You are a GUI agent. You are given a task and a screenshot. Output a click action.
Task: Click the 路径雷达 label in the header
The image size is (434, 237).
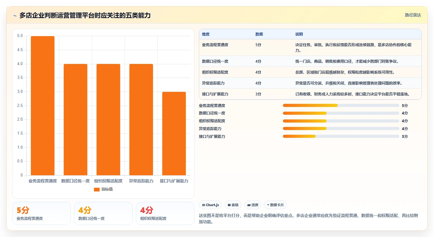point(413,15)
